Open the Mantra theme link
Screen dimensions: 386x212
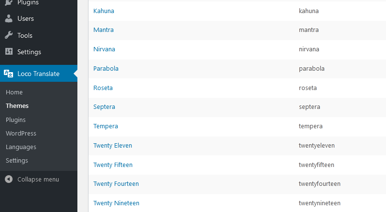click(104, 30)
